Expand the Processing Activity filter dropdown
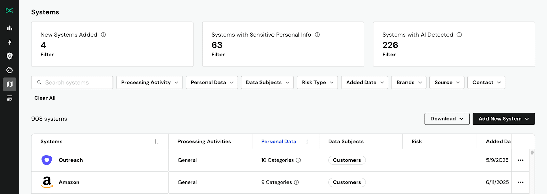Screen dimensions: 547x194 [149, 83]
